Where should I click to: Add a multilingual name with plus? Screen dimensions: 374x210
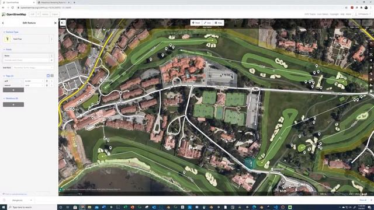(x=51, y=60)
